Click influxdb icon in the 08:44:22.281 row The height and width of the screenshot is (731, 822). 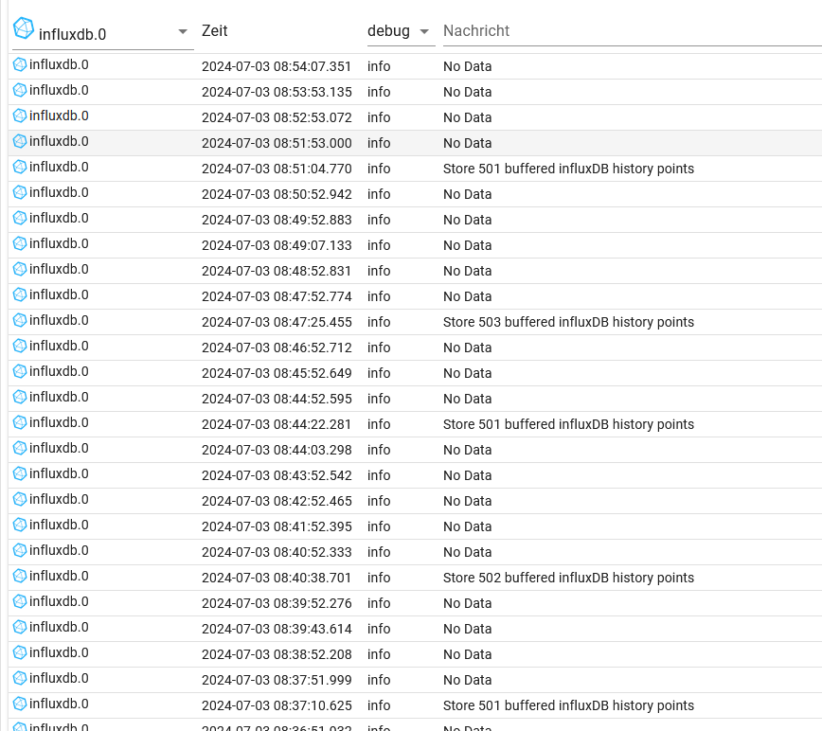20,423
